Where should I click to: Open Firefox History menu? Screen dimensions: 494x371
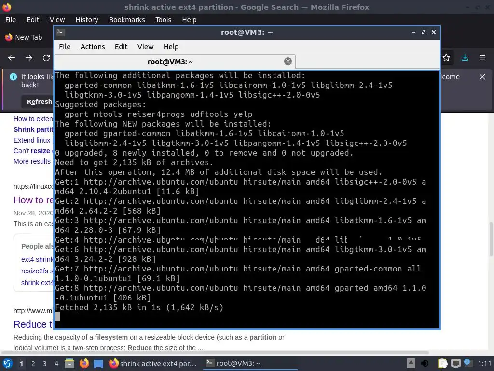click(x=87, y=19)
